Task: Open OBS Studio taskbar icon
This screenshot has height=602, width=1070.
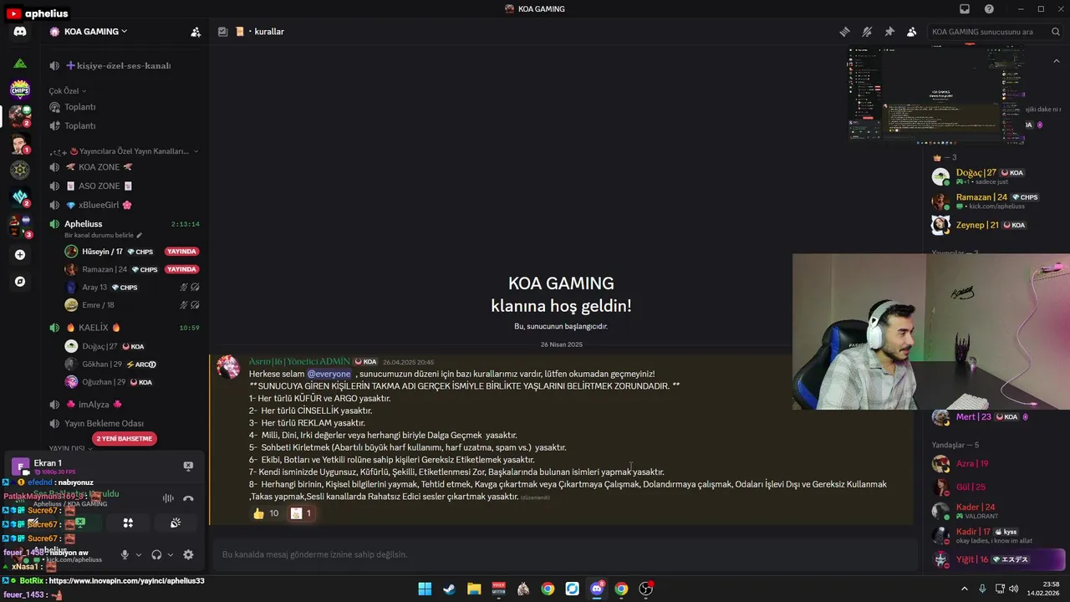Action: point(645,589)
